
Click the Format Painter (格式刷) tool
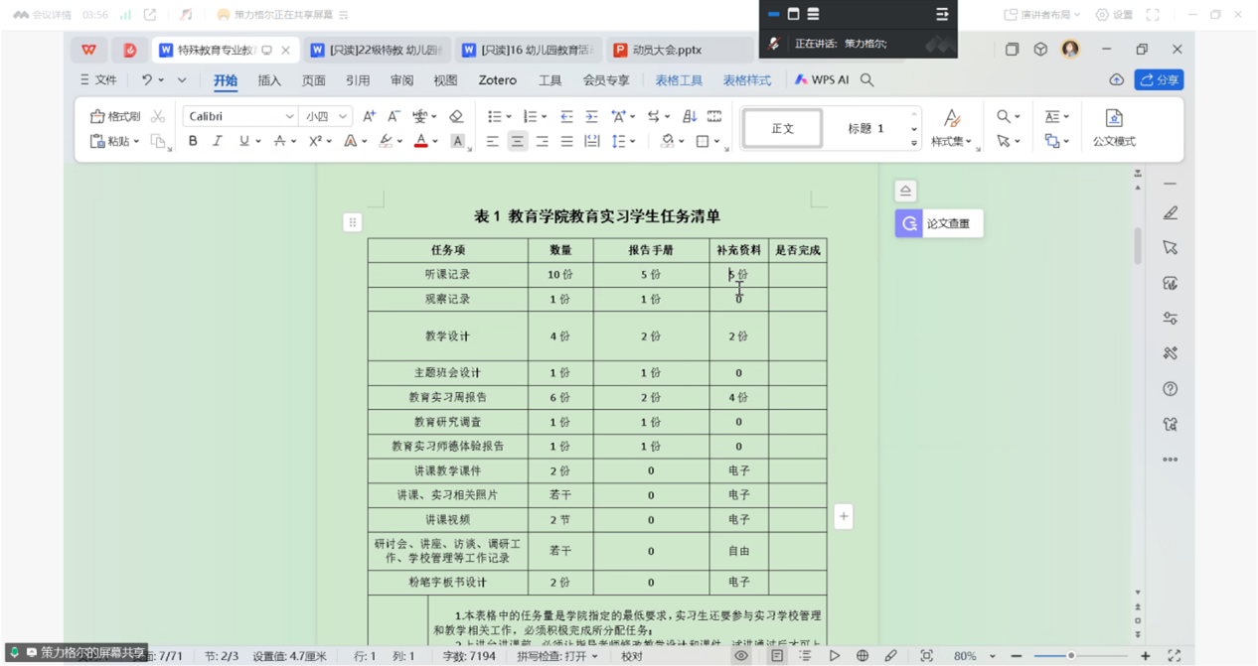114,116
